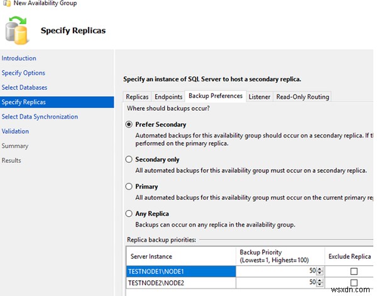The width and height of the screenshot is (377, 296).
Task: Open Select Data Synchronization step
Action: point(40,117)
